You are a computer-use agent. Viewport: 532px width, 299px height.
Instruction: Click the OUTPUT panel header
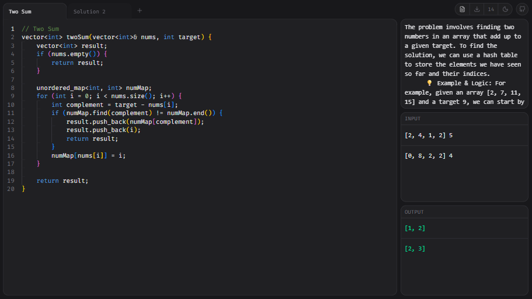[464, 212]
